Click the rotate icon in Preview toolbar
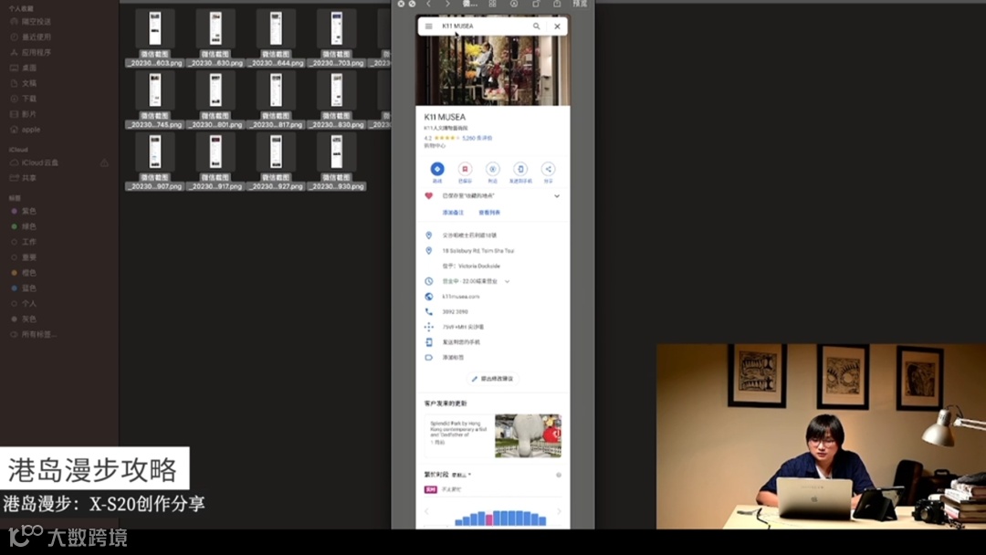Screen dimensions: 986x555 click(x=536, y=4)
